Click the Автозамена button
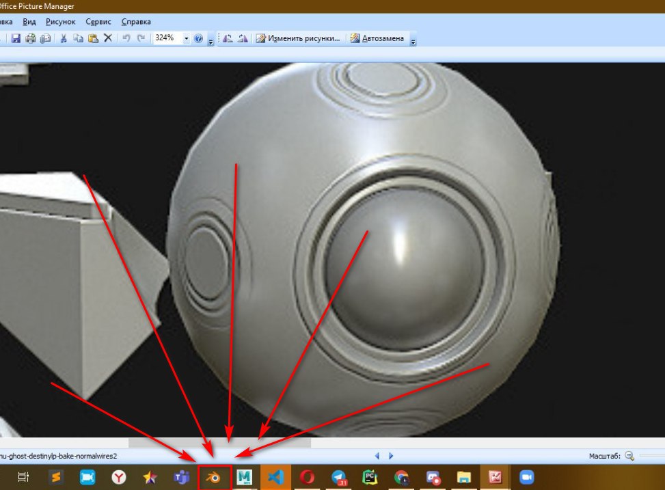 [x=377, y=38]
